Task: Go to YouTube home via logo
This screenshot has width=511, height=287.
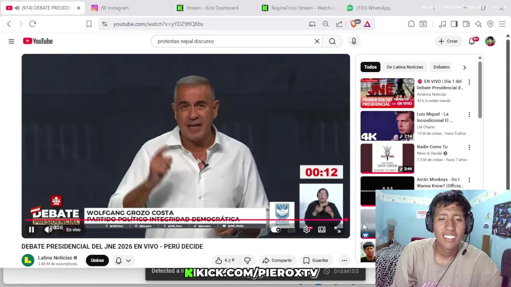Action: [x=38, y=41]
